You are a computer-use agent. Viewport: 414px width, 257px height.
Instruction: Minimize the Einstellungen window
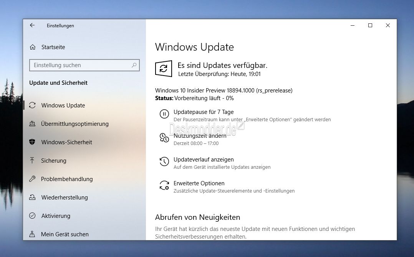coord(353,25)
